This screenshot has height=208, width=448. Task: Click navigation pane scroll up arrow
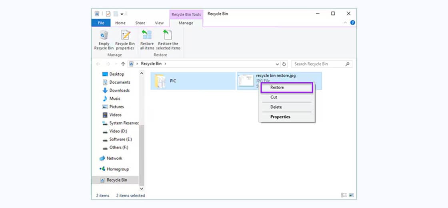tap(142, 74)
